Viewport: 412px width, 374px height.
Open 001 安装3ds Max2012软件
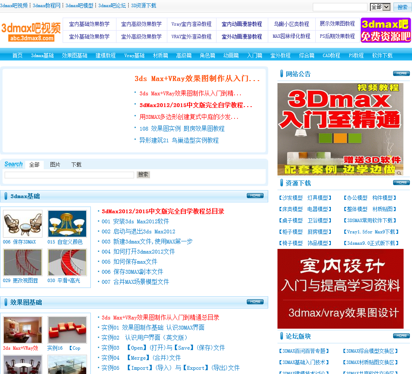pos(135,222)
